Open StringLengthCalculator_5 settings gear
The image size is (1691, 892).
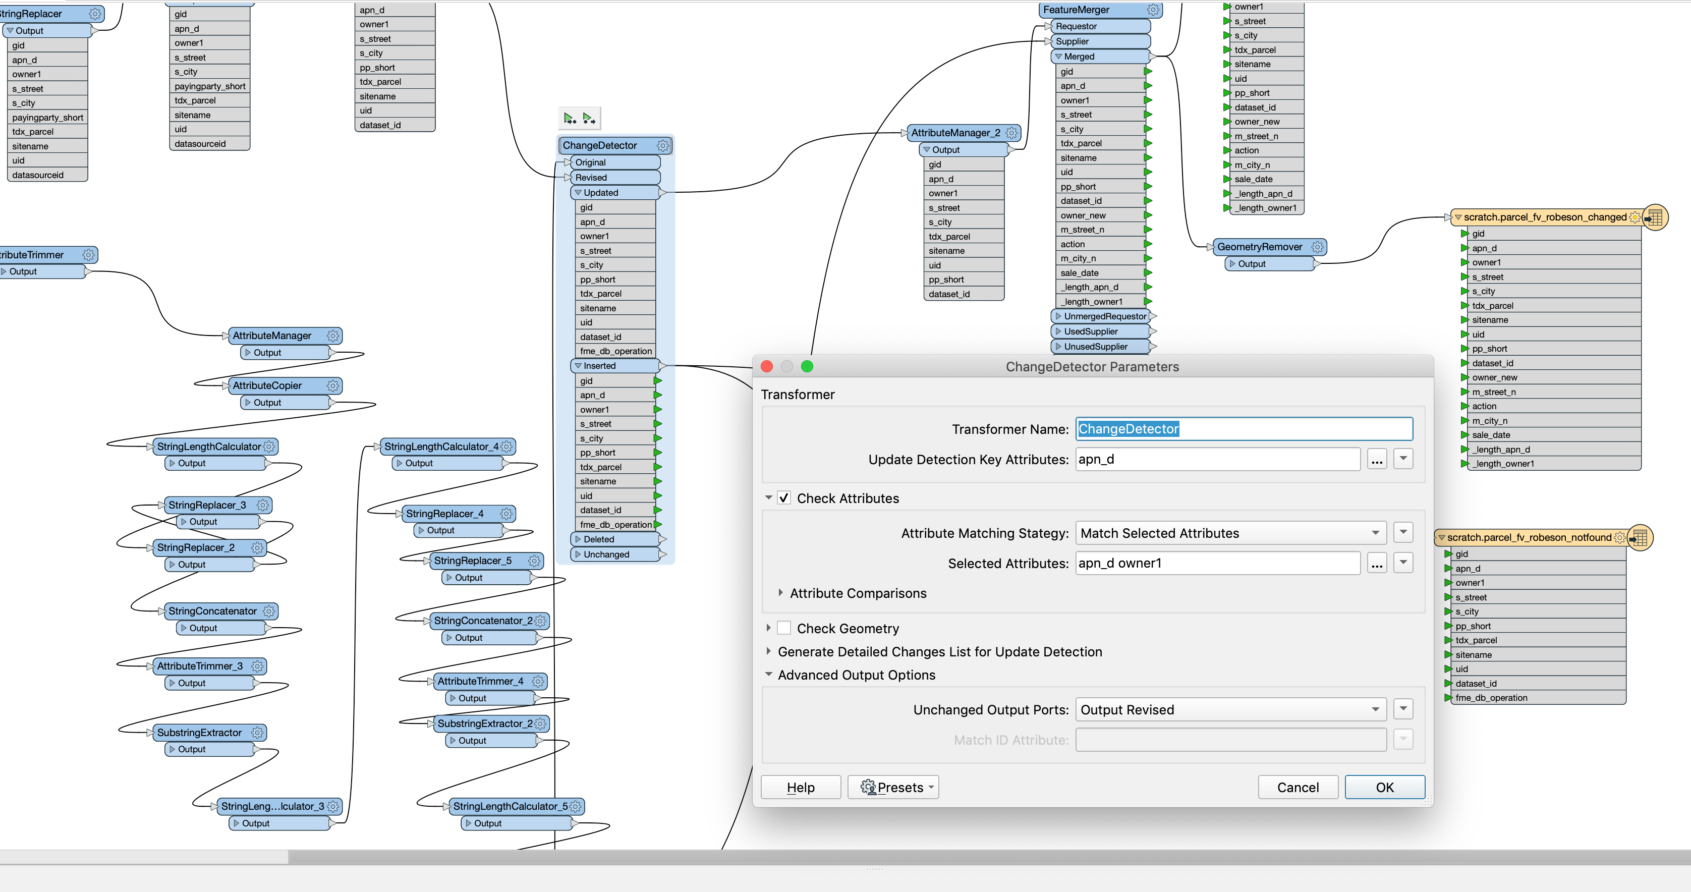[x=575, y=806]
